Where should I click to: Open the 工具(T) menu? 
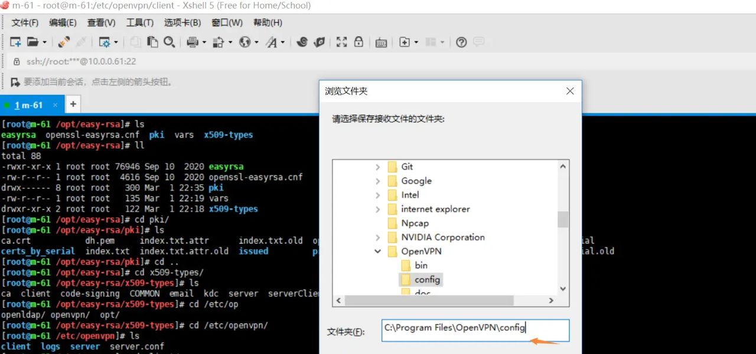pos(139,22)
